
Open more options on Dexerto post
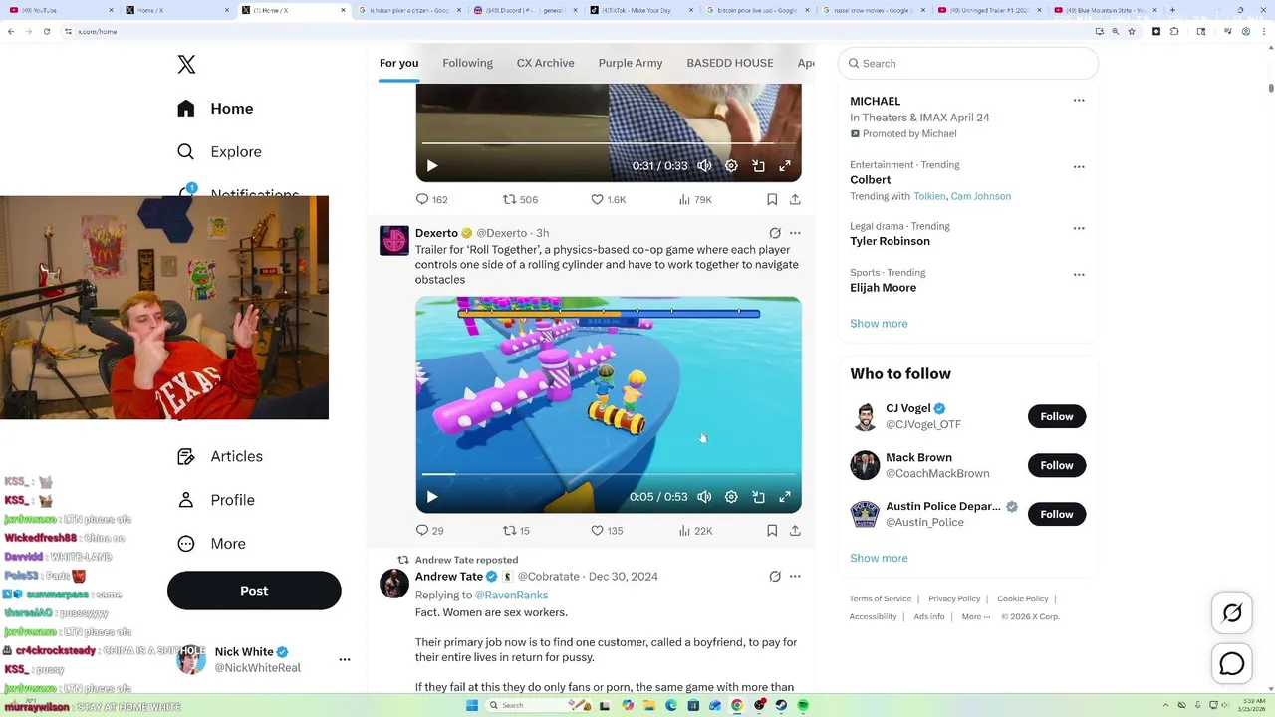pos(795,233)
